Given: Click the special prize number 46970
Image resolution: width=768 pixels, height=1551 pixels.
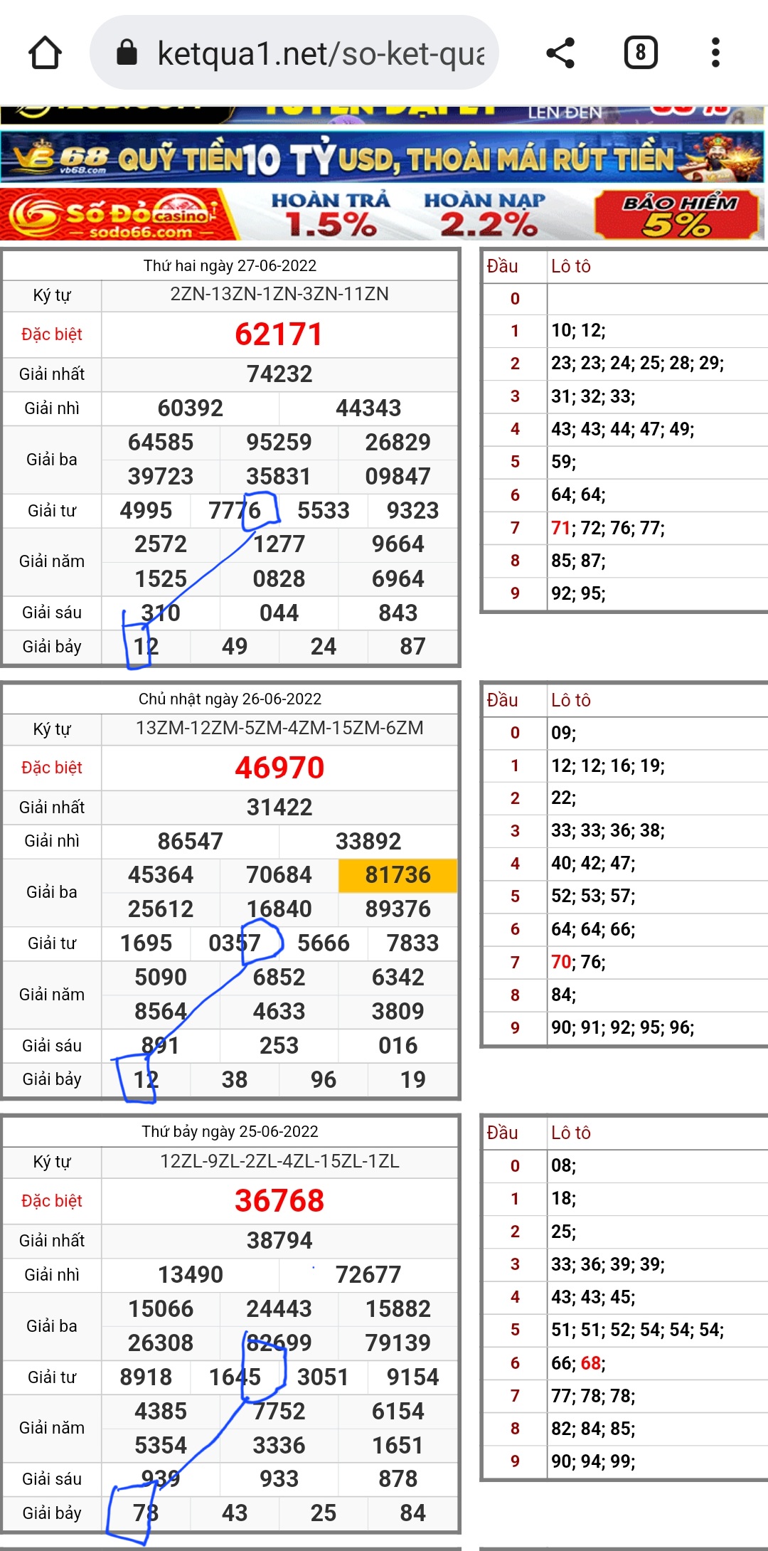Looking at the screenshot, I should pyautogui.click(x=279, y=768).
